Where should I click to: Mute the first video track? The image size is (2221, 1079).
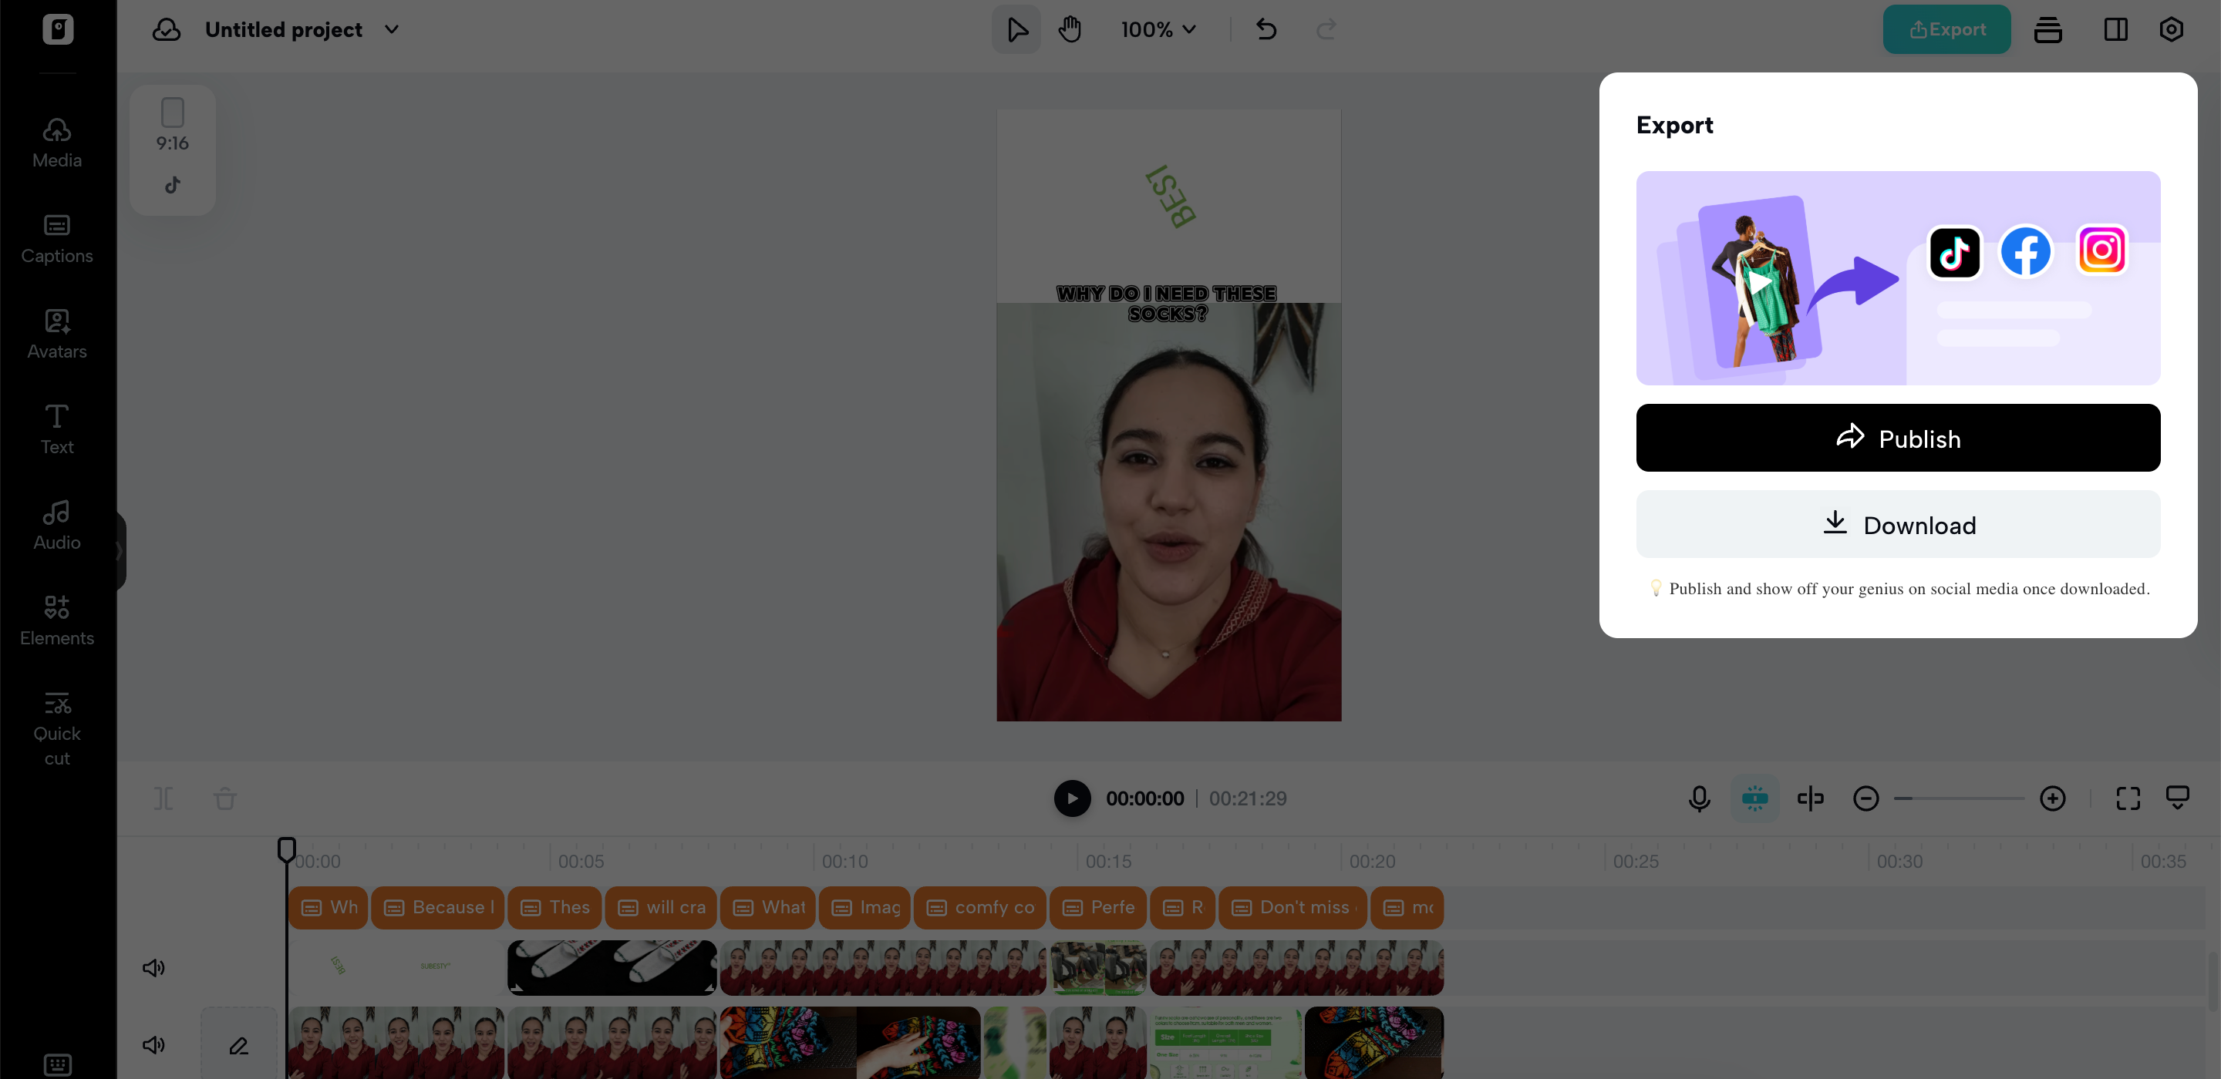(x=153, y=966)
